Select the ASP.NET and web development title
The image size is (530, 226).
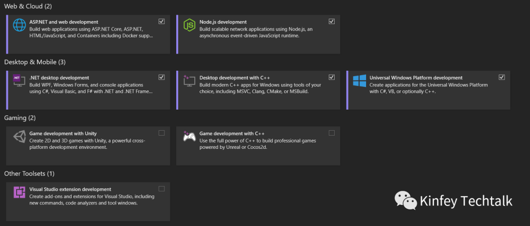(64, 22)
